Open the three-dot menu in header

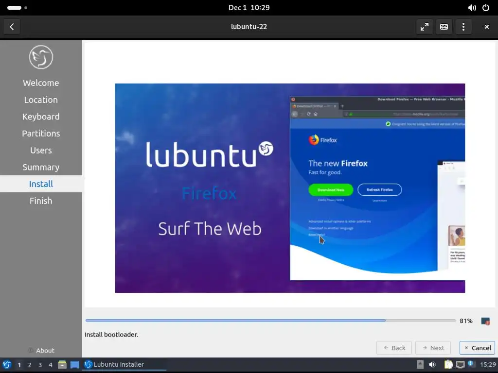463,27
